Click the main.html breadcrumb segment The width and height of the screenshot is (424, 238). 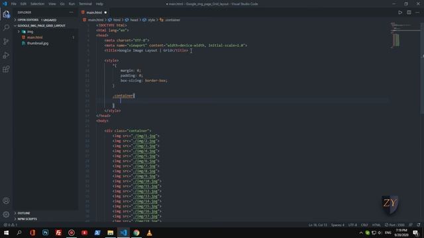(x=95, y=20)
